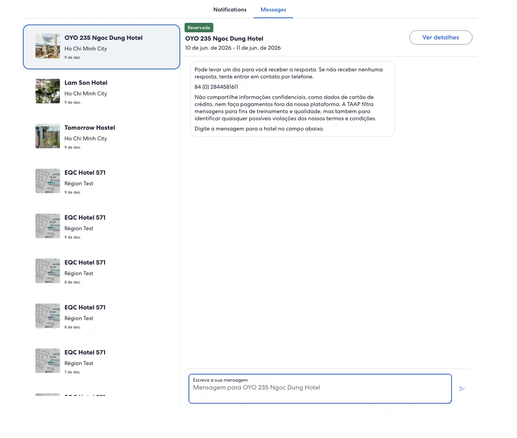
Task: Click the send message arrow icon
Action: tap(462, 389)
